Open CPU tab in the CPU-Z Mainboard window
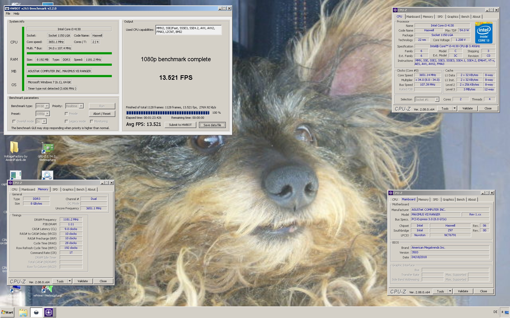The image size is (510, 318). coord(395,200)
